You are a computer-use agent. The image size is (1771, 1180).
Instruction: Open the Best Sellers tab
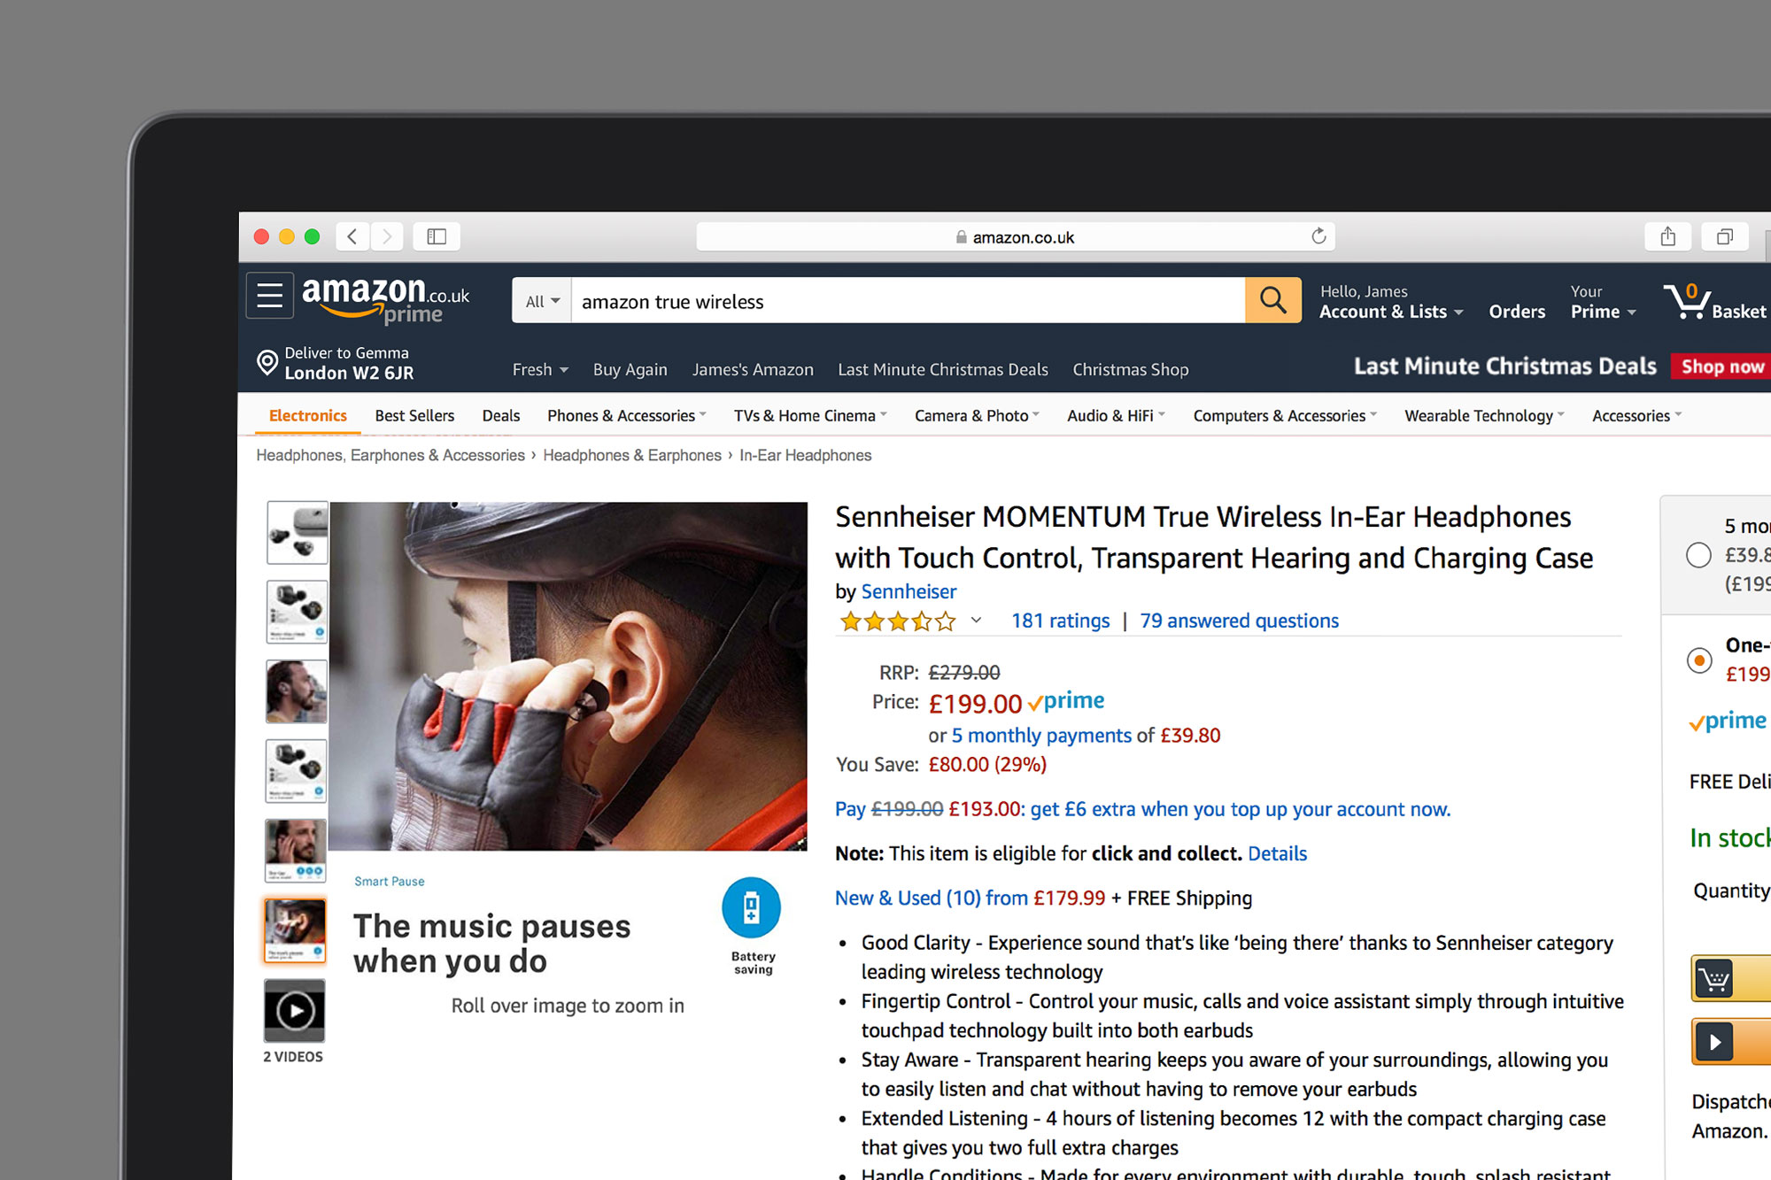(414, 416)
